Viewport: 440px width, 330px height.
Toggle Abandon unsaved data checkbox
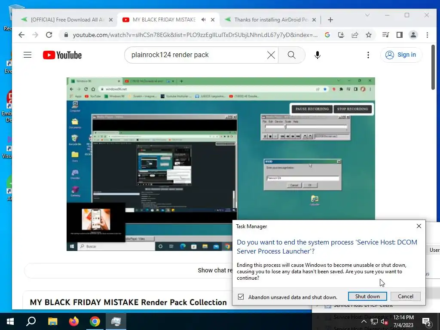(x=241, y=297)
